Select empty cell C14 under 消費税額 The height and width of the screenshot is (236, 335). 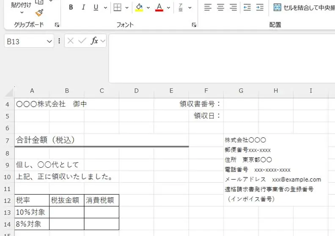click(102, 224)
